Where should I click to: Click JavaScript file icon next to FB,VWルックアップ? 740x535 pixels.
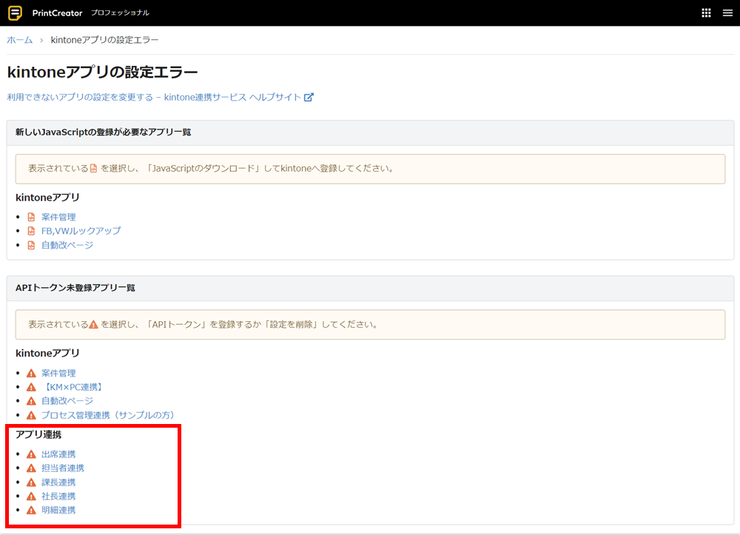coord(31,231)
